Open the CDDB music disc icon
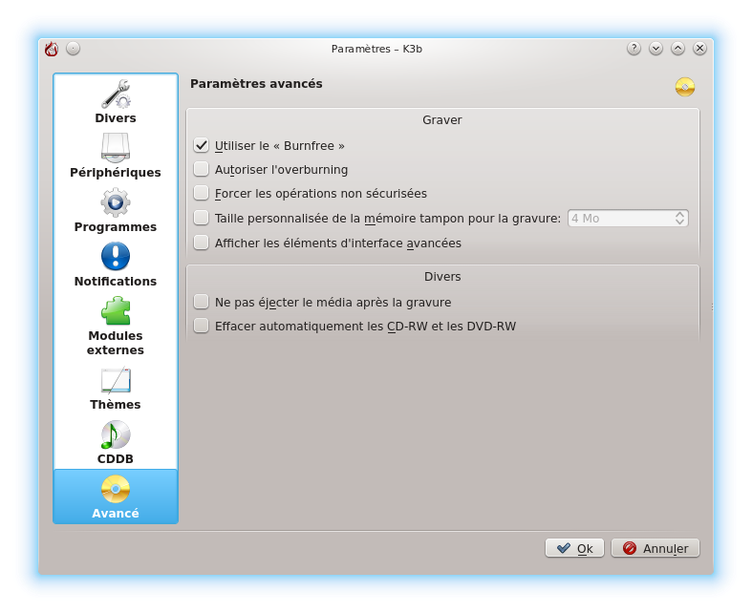This screenshot has height=613, width=752. tap(116, 434)
